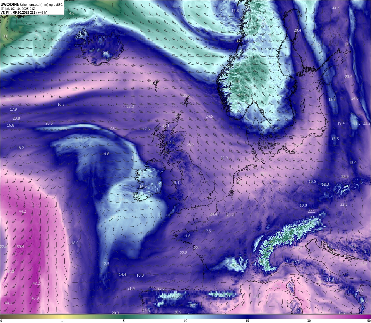
Task: Click the 20.4 value over northern Sweden
Action: click(297, 30)
